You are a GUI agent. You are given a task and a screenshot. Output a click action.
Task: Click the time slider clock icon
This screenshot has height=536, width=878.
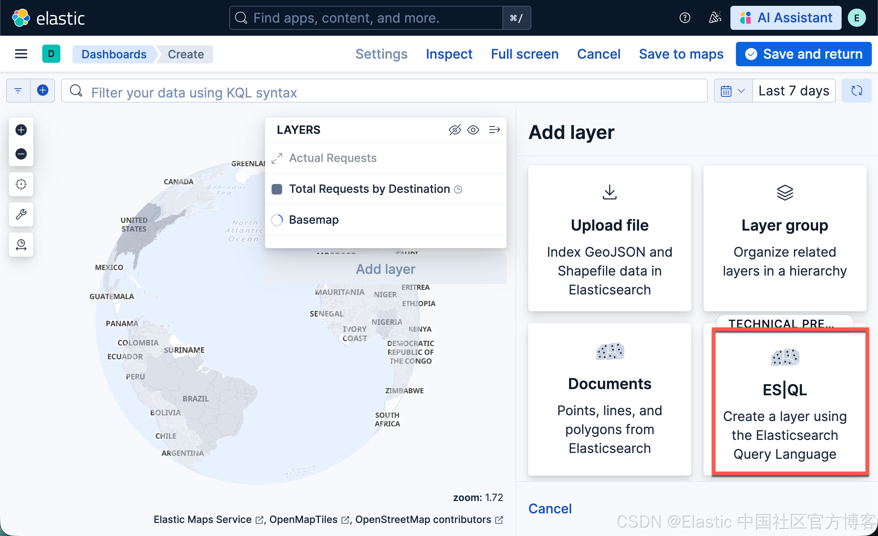(x=21, y=245)
